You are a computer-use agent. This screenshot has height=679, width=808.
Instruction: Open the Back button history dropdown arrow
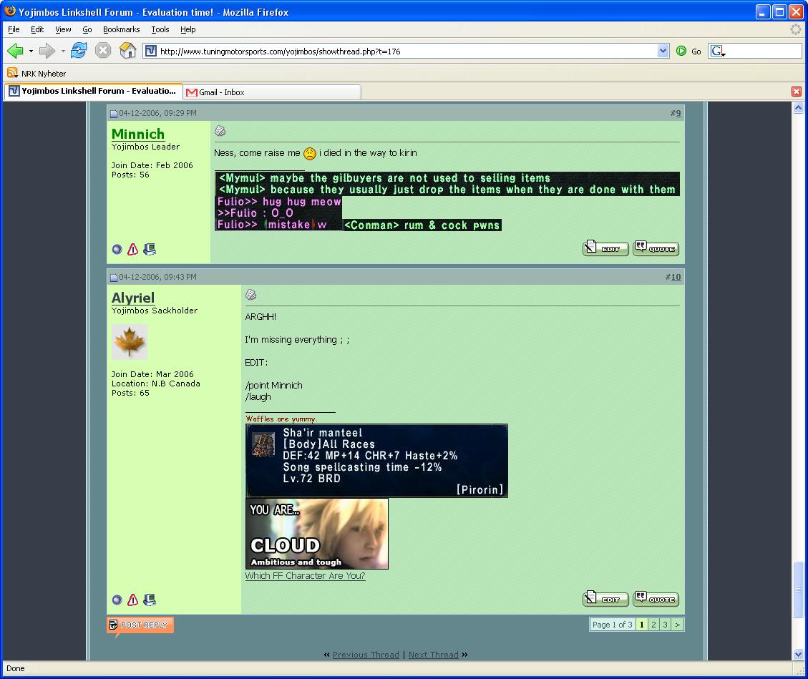point(31,52)
